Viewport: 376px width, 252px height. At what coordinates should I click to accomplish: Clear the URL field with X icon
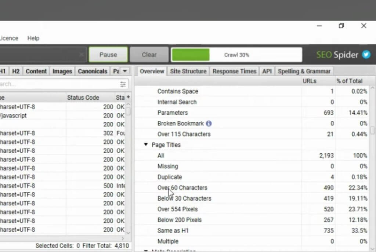pos(82,55)
